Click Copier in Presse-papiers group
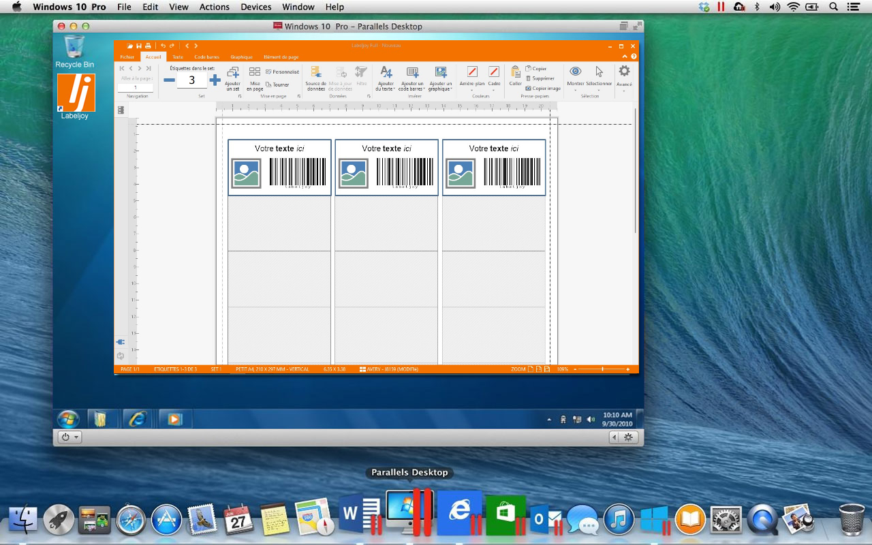872x545 pixels. pos(536,69)
